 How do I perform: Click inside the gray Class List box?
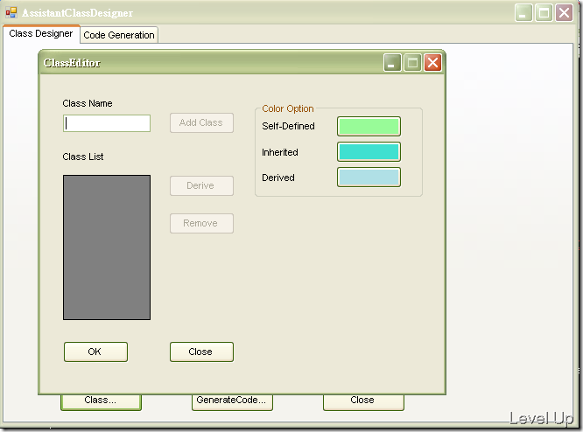(x=107, y=247)
